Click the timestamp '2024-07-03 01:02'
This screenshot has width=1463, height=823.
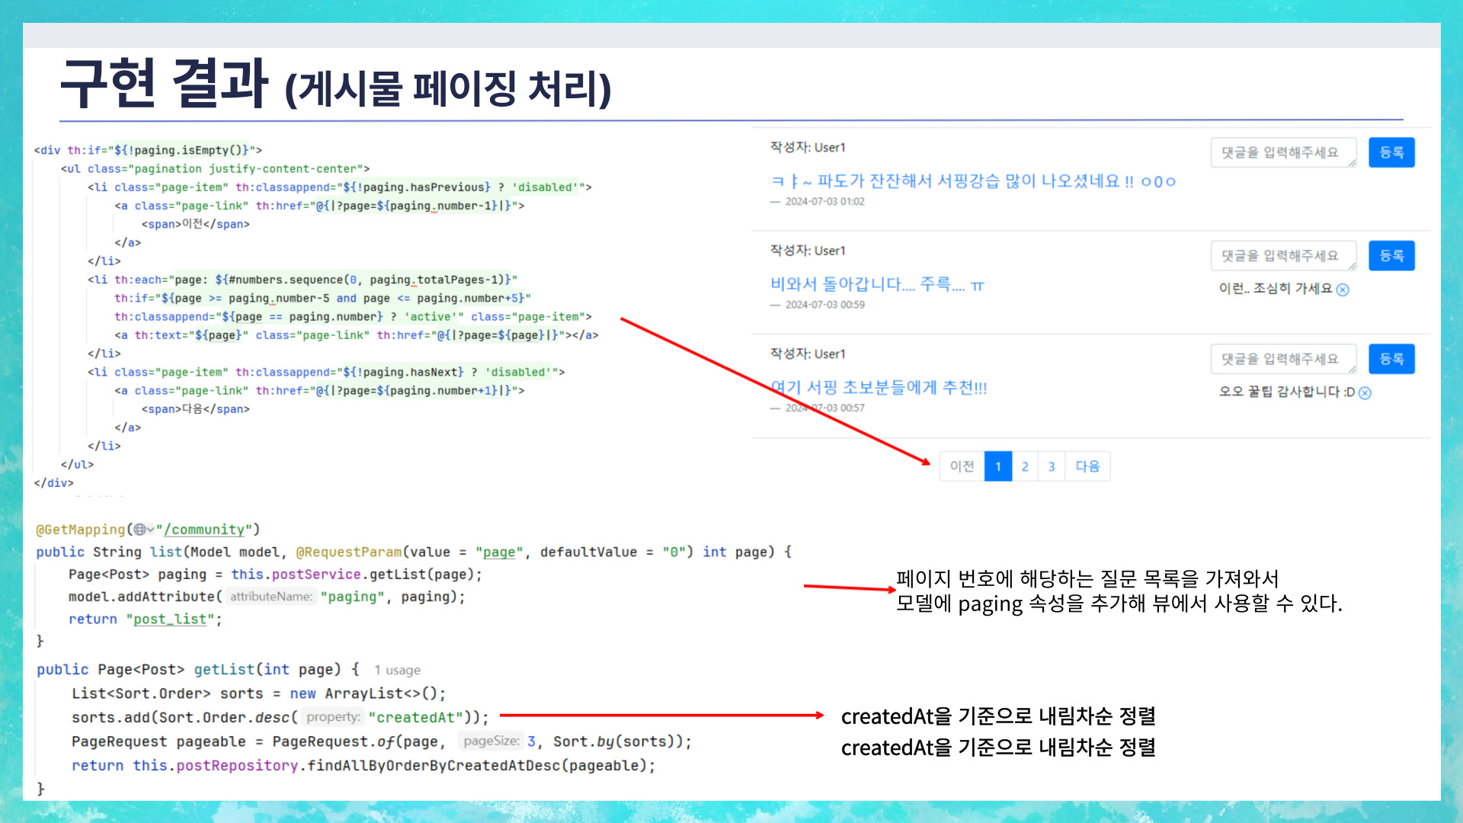click(x=825, y=202)
